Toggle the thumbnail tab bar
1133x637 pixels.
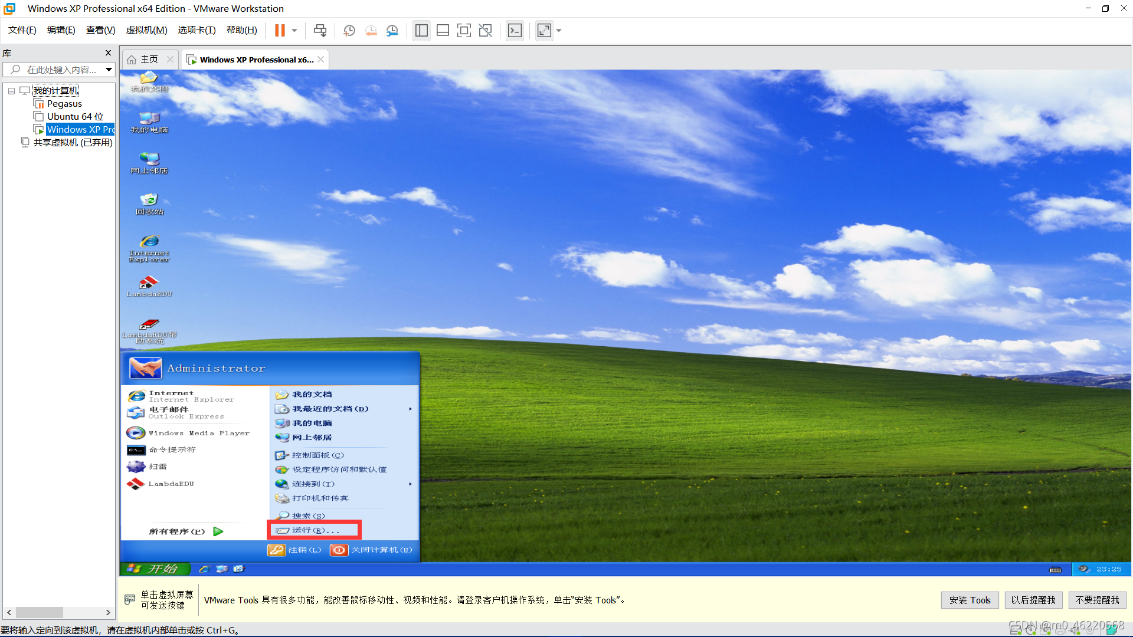pos(443,30)
